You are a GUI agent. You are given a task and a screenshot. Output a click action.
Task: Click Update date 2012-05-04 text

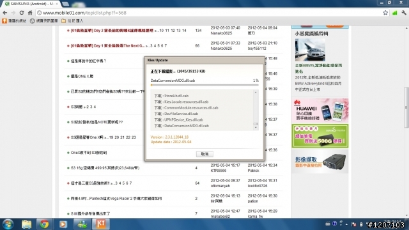[x=171, y=142]
